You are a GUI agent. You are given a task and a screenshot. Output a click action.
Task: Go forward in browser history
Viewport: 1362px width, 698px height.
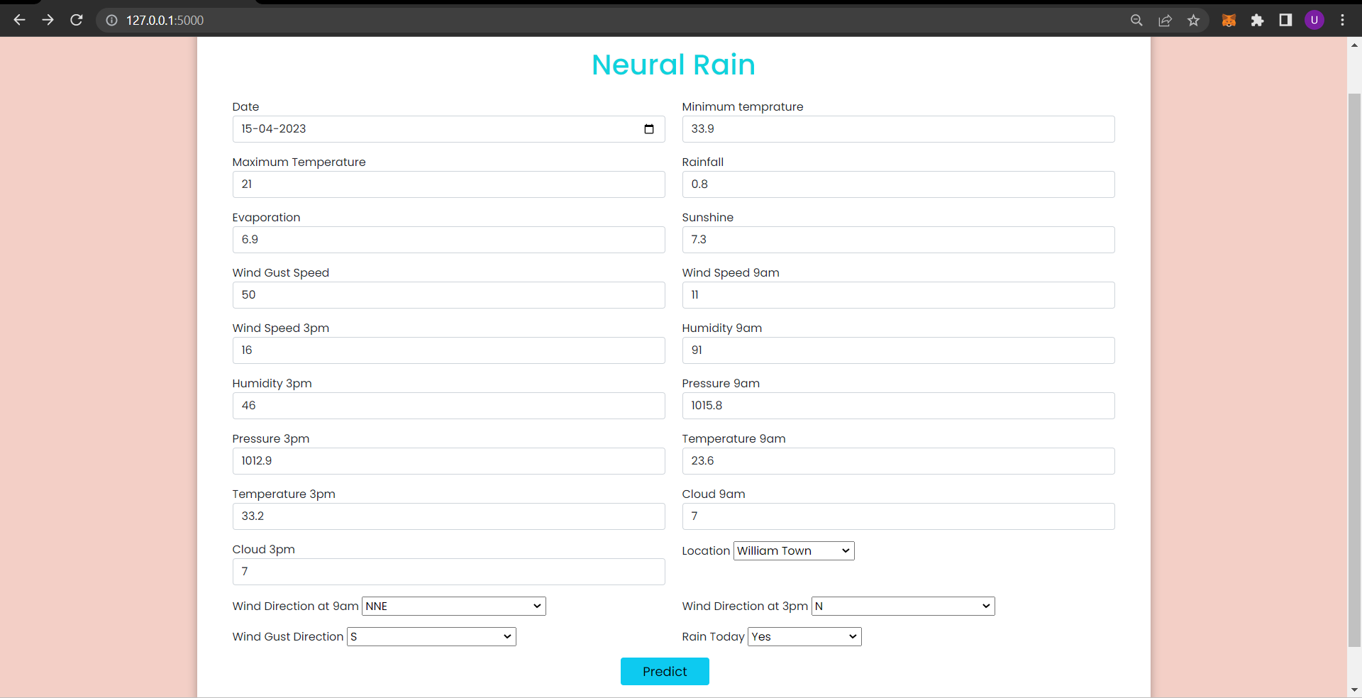(48, 20)
